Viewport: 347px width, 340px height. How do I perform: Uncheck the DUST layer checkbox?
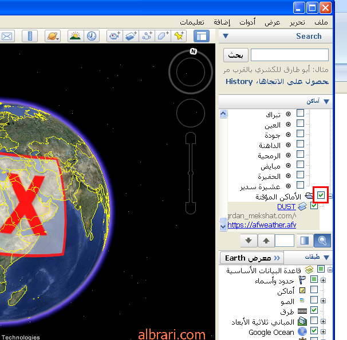point(314,206)
